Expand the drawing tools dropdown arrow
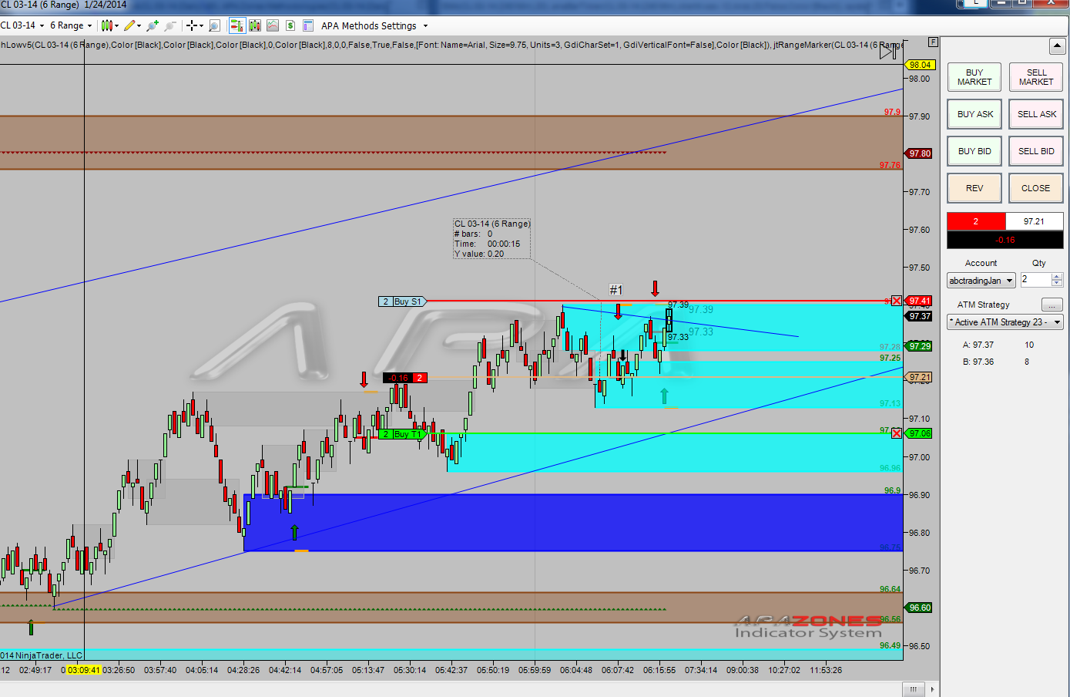The height and width of the screenshot is (697, 1070). point(139,25)
